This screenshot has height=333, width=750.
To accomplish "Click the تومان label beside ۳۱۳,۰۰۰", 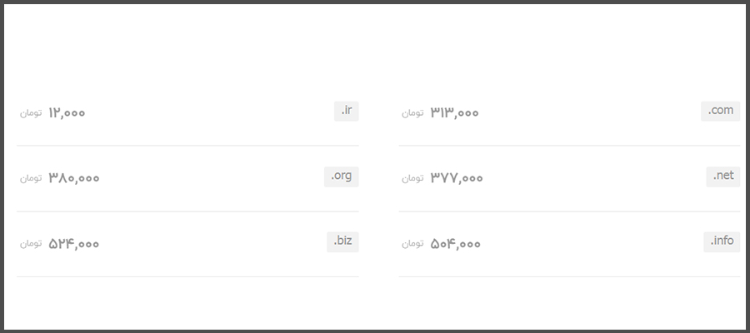I will (x=412, y=112).
